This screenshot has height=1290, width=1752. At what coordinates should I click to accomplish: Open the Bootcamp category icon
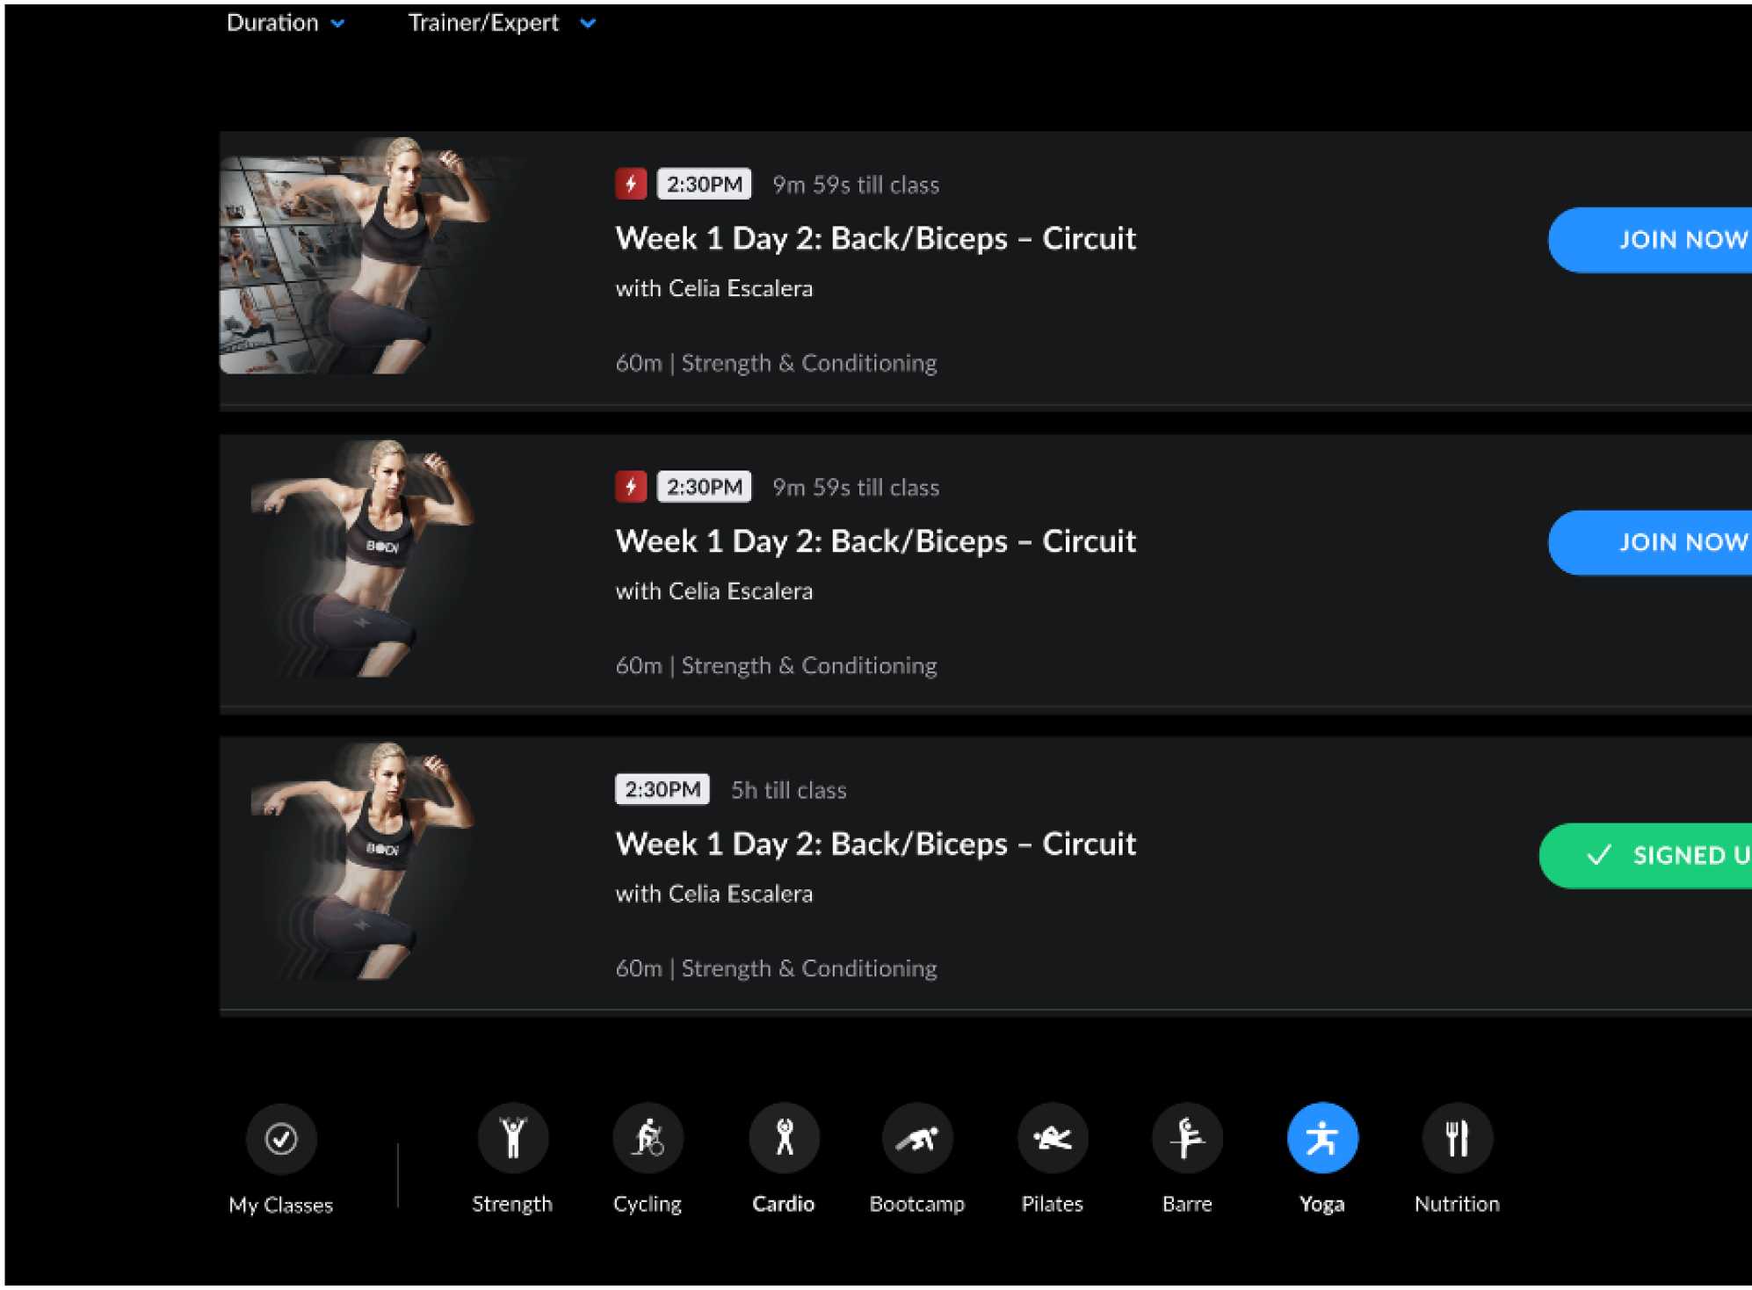pyautogui.click(x=917, y=1138)
